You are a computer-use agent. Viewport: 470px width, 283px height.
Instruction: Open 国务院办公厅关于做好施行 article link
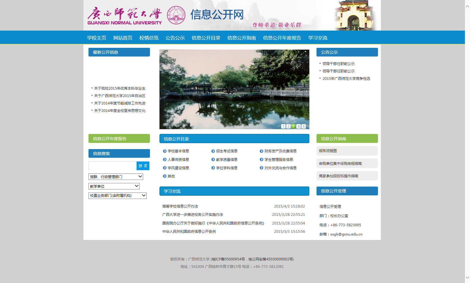213,223
